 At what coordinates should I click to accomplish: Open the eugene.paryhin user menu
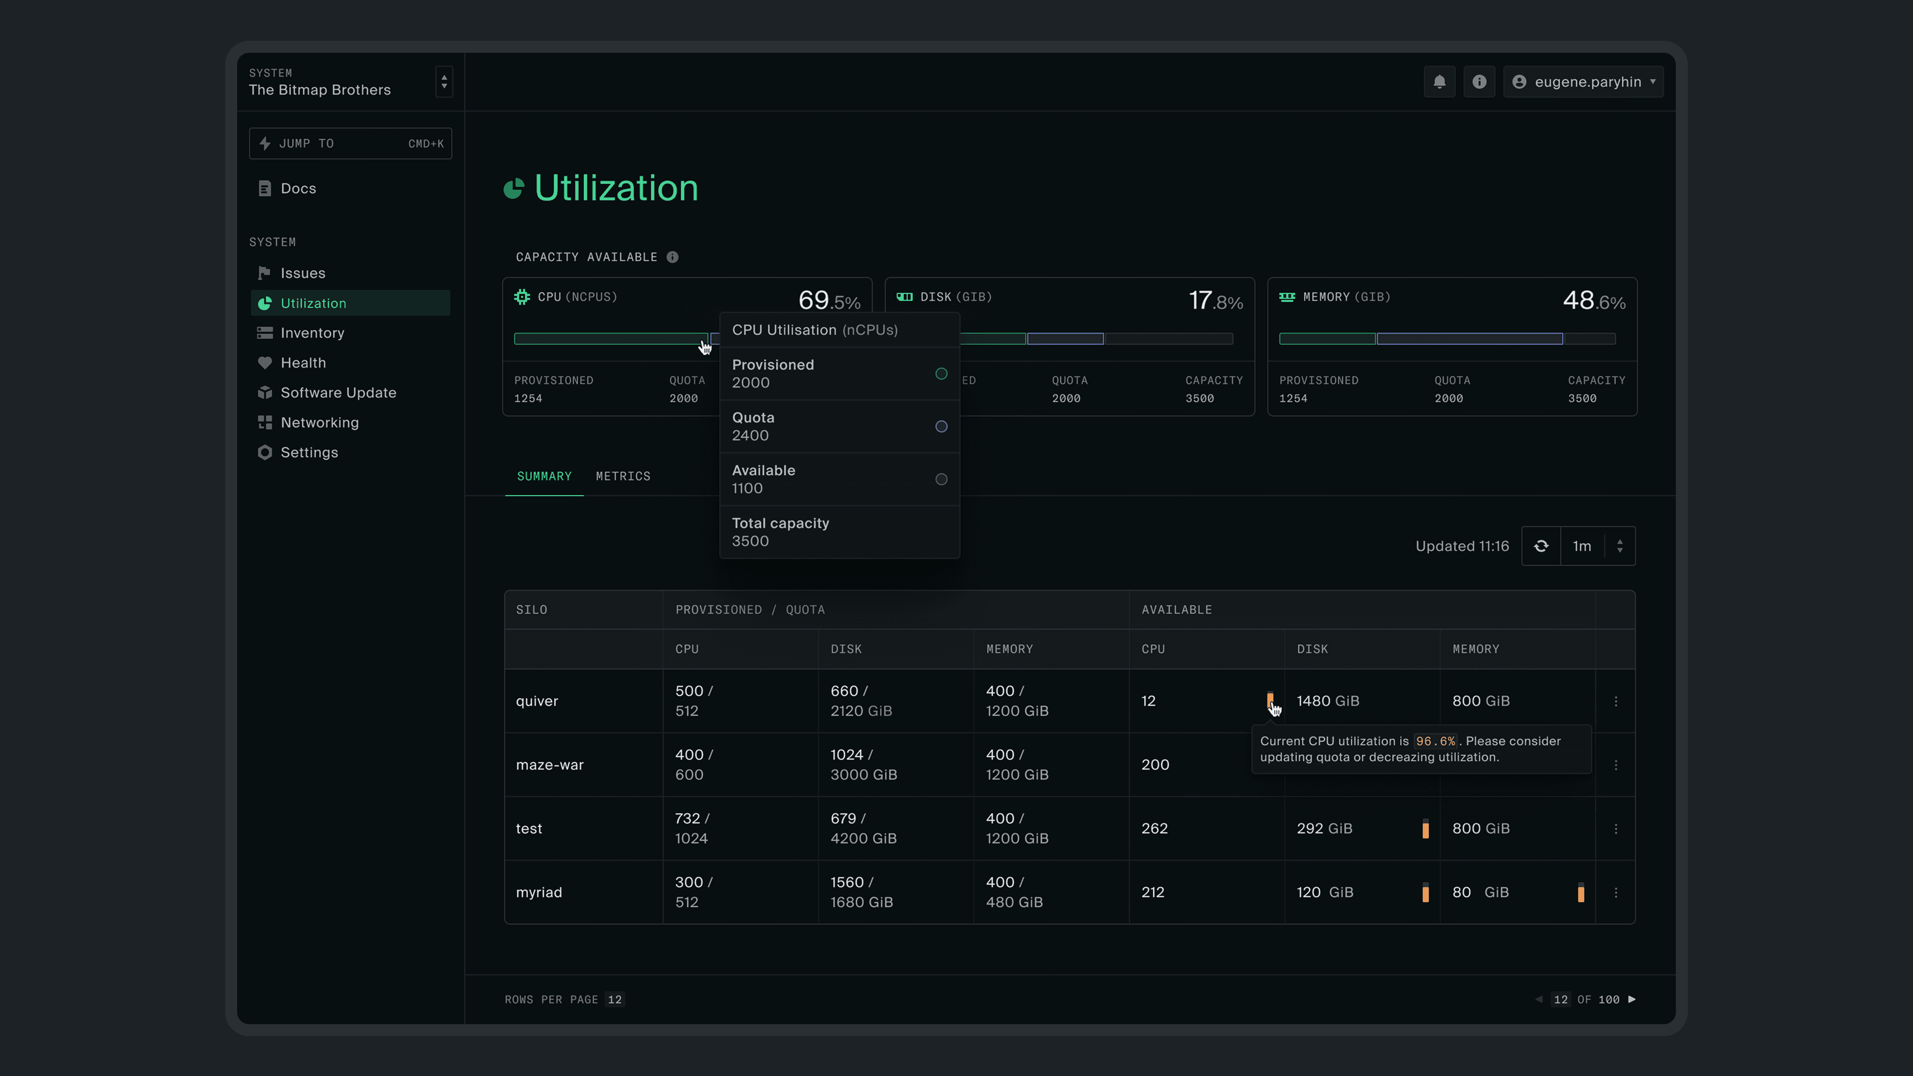coord(1583,82)
